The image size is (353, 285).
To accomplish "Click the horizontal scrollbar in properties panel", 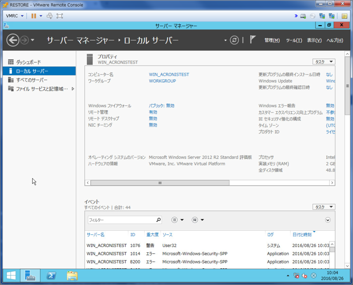I will coord(160,183).
